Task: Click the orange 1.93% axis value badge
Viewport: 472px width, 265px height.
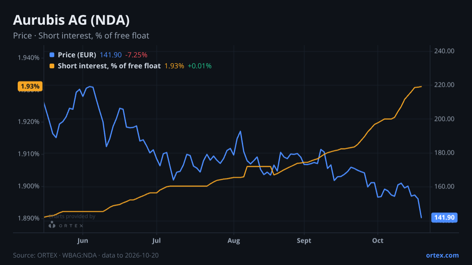Action: [x=30, y=86]
